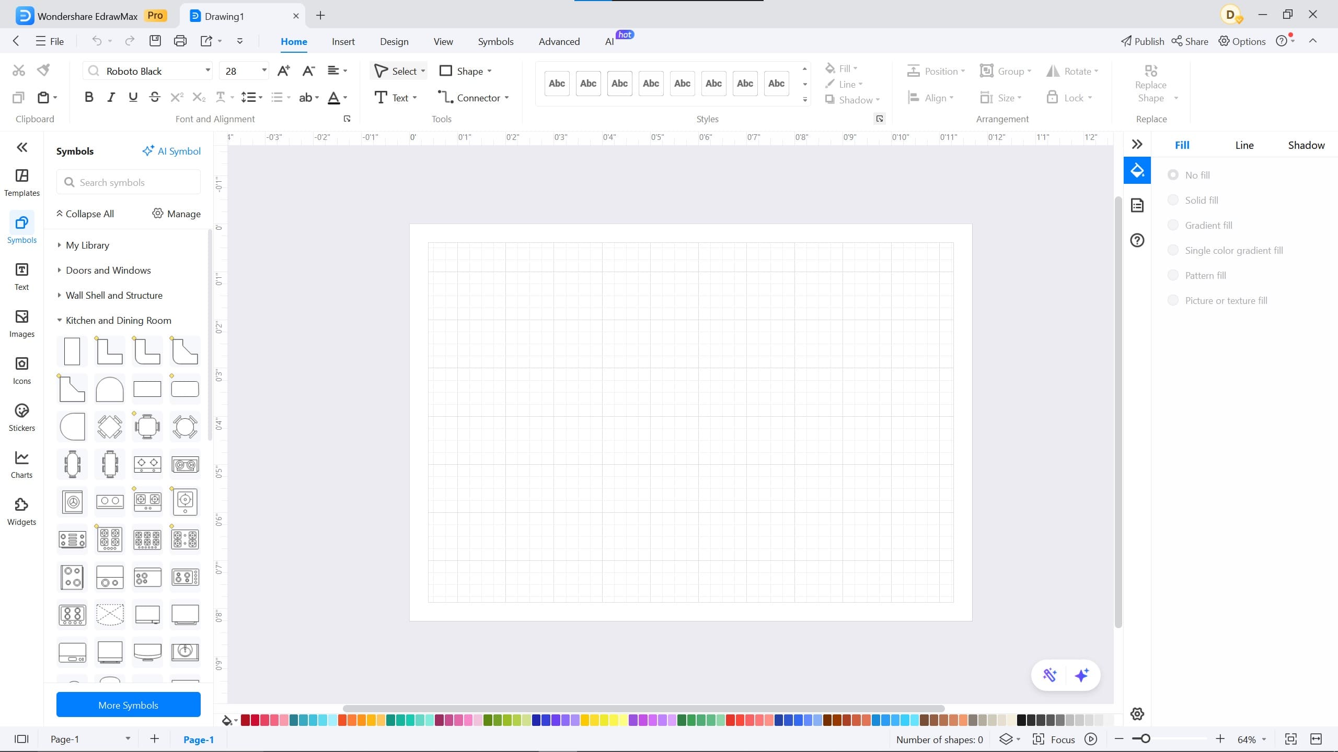Click the Print icon
This screenshot has height=752, width=1338.
[180, 41]
